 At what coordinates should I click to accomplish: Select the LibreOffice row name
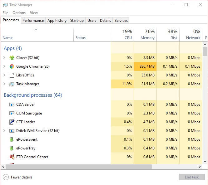[25, 75]
